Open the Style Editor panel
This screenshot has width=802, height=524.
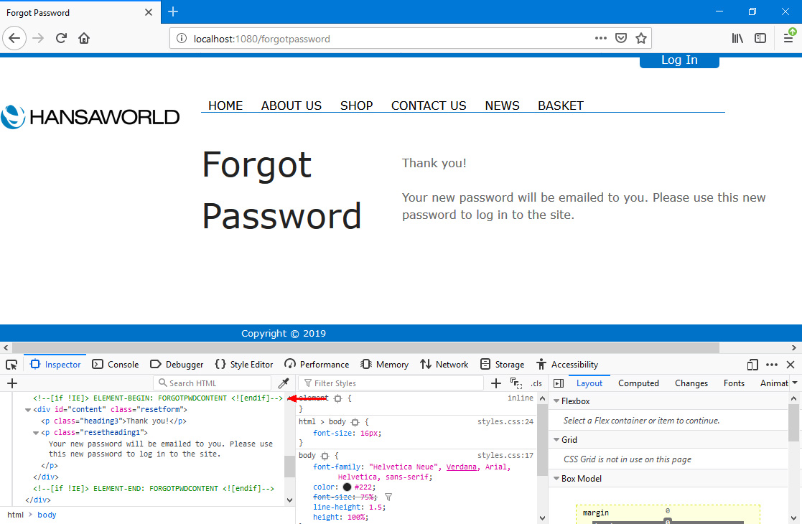[244, 365]
